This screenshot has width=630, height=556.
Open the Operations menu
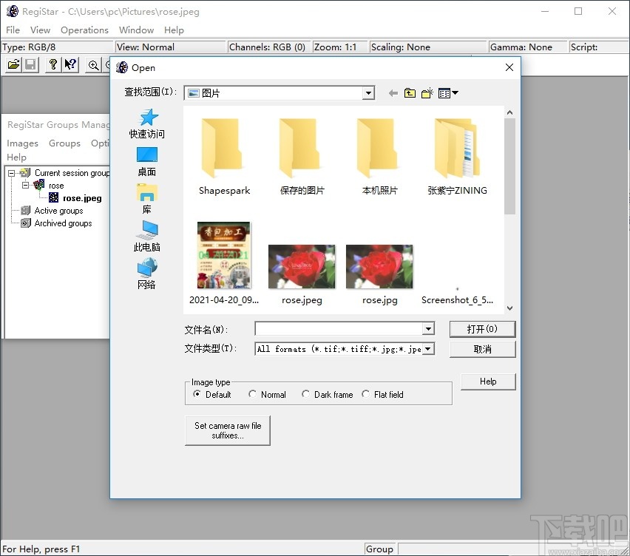coord(84,30)
